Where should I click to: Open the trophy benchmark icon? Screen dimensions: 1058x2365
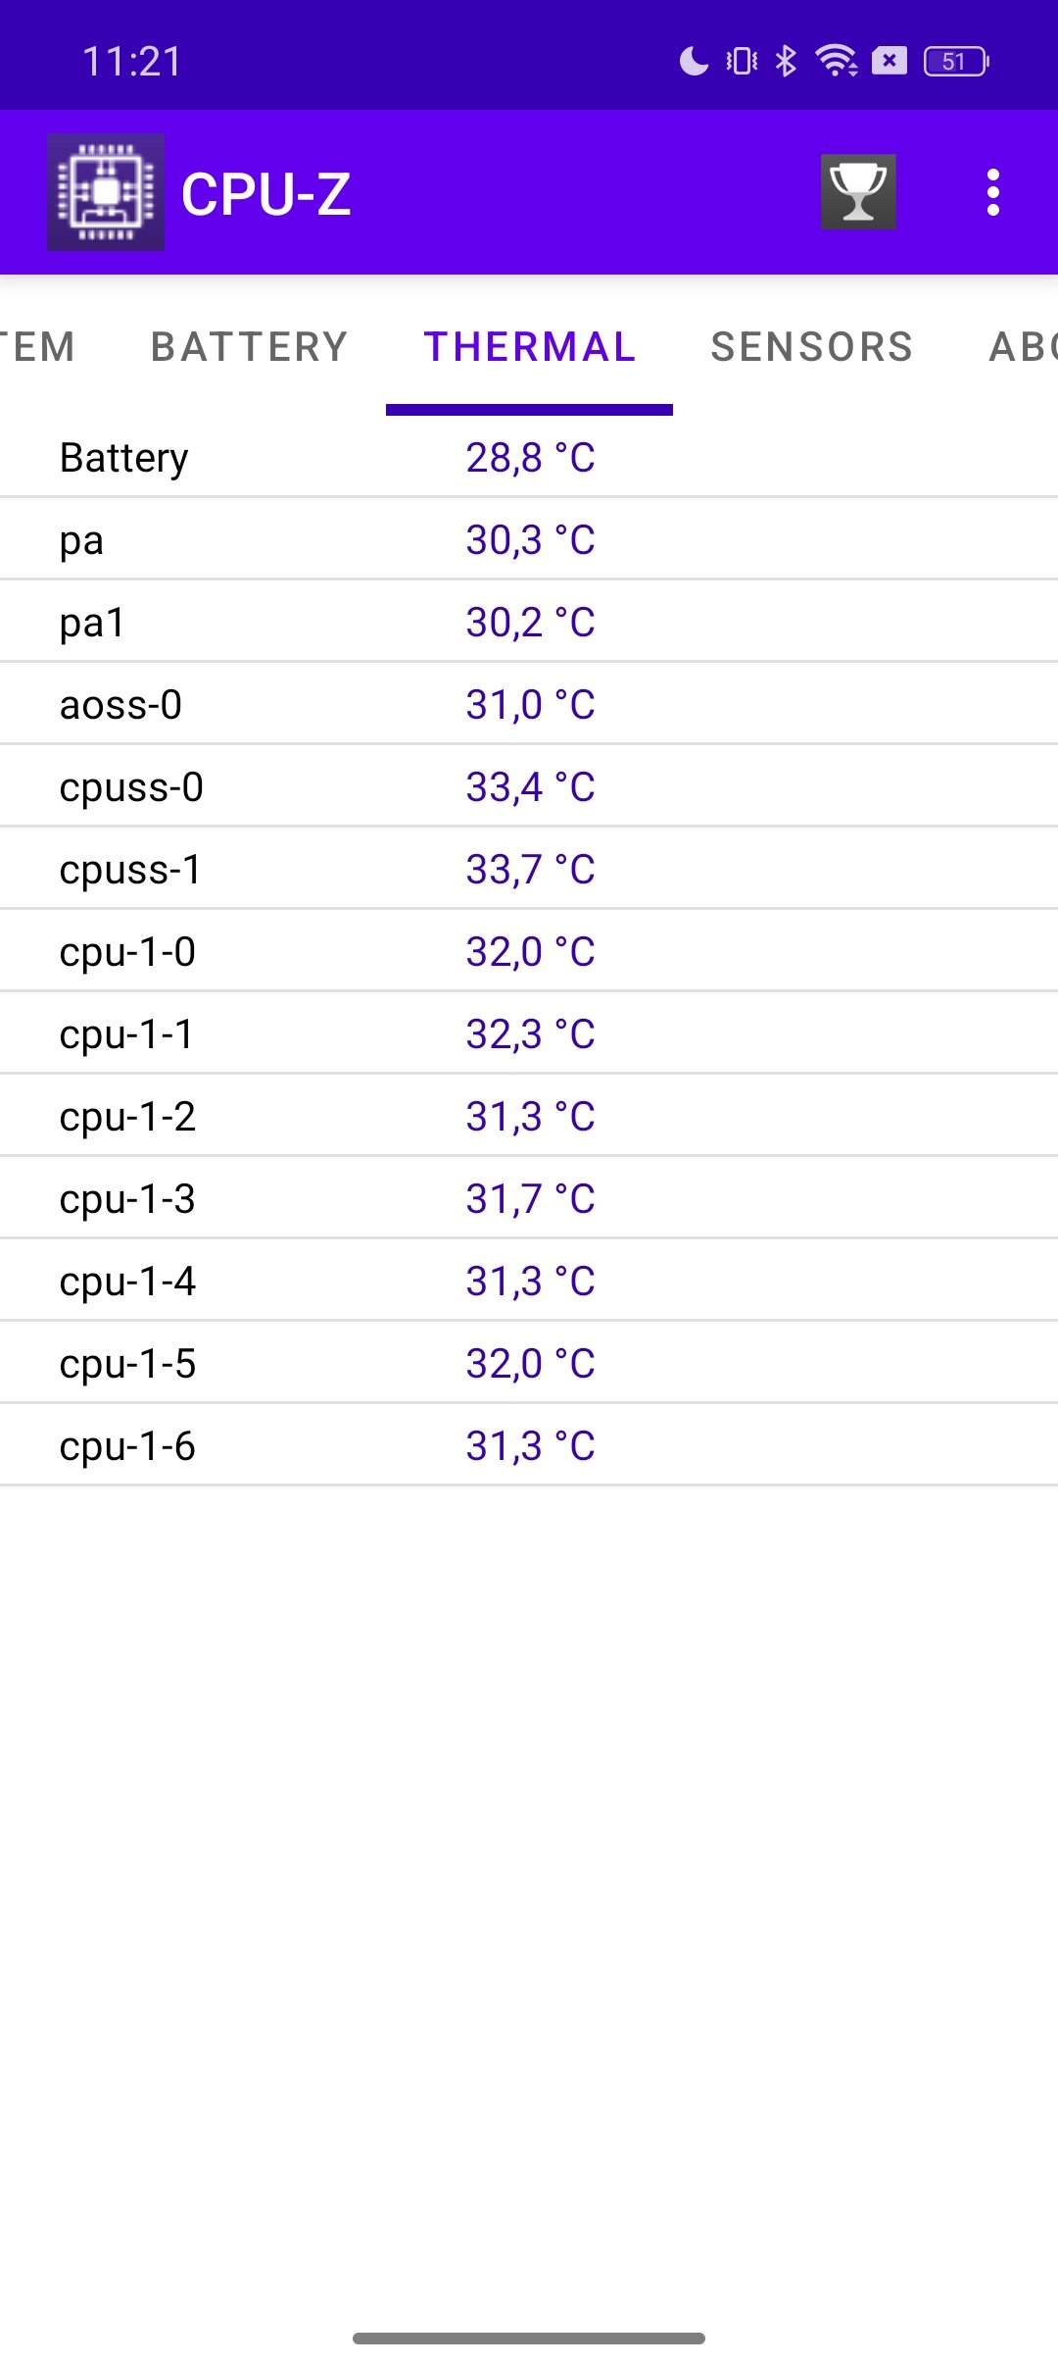tap(858, 192)
